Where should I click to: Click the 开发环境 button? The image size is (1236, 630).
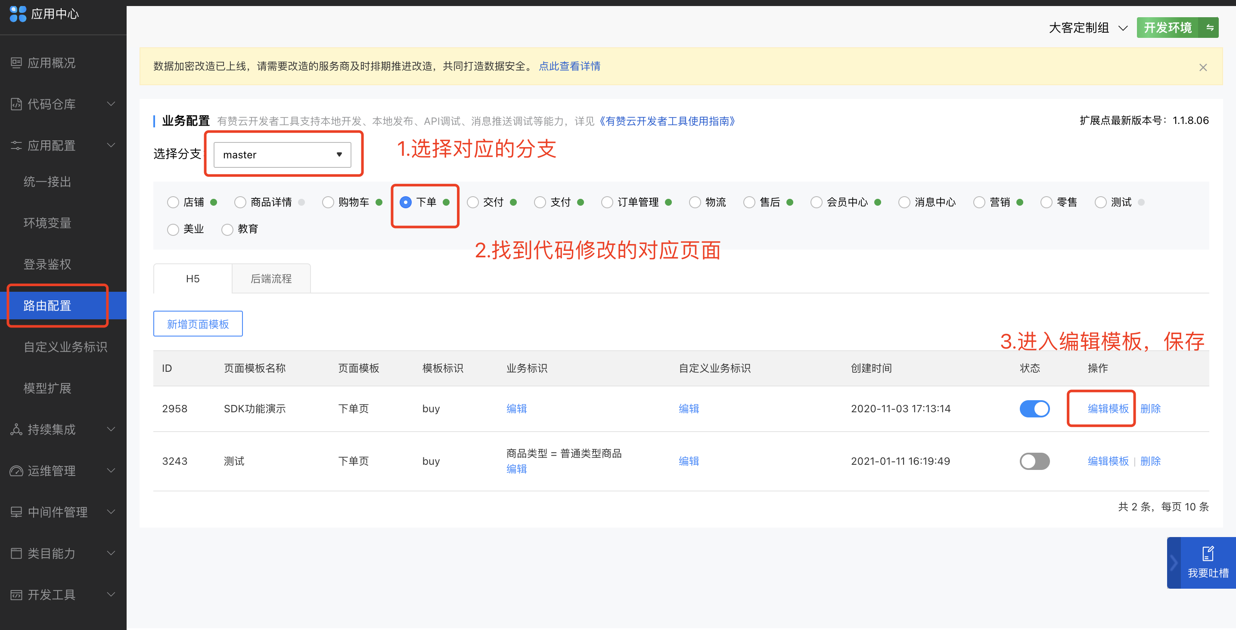tap(1168, 28)
